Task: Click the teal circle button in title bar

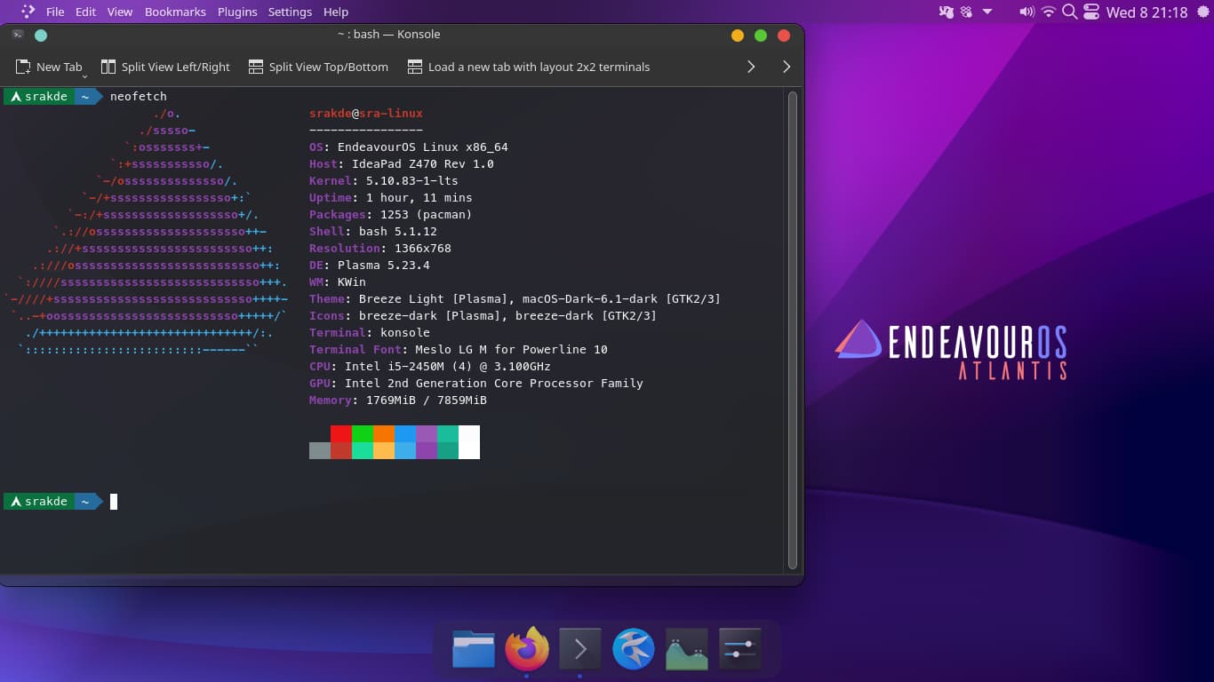Action: click(40, 36)
